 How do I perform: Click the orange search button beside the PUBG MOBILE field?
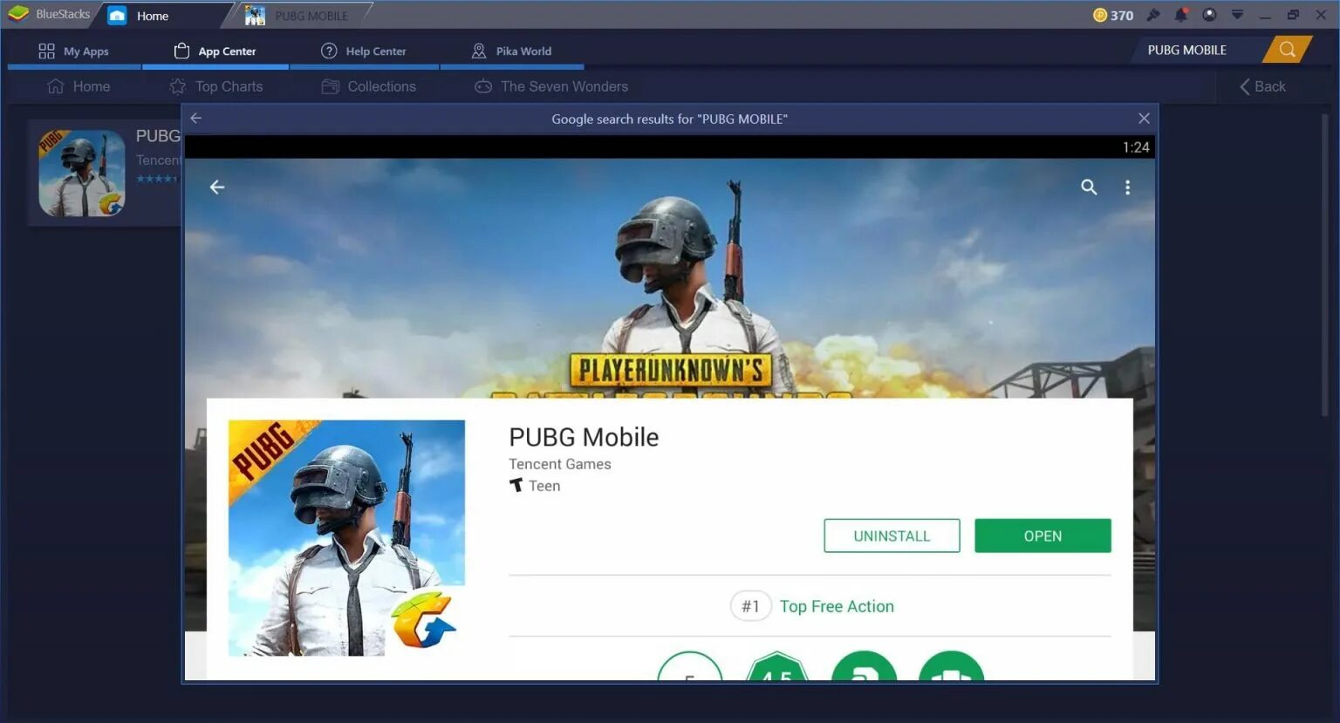(x=1286, y=50)
